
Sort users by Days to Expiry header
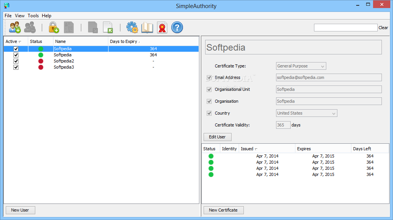tap(153, 42)
